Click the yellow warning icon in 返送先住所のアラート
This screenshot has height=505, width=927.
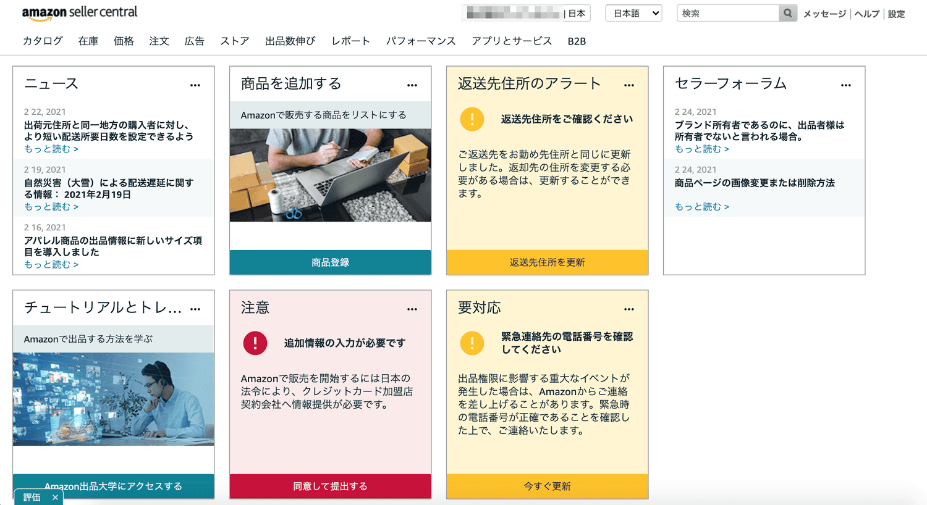pos(472,119)
